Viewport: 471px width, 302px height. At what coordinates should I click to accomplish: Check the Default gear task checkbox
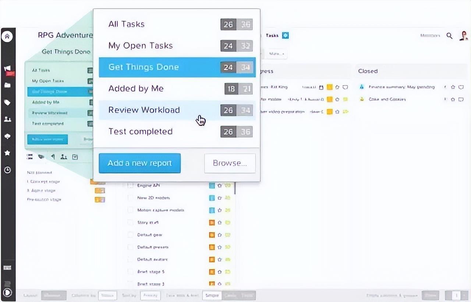click(130, 235)
